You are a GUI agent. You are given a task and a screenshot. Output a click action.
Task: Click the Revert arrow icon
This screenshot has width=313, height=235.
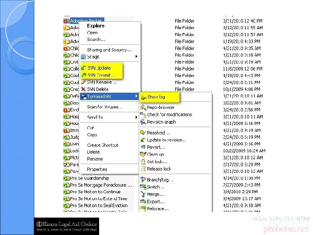click(143, 147)
